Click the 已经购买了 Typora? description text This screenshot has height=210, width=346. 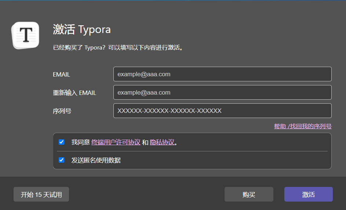pyautogui.click(x=118, y=48)
